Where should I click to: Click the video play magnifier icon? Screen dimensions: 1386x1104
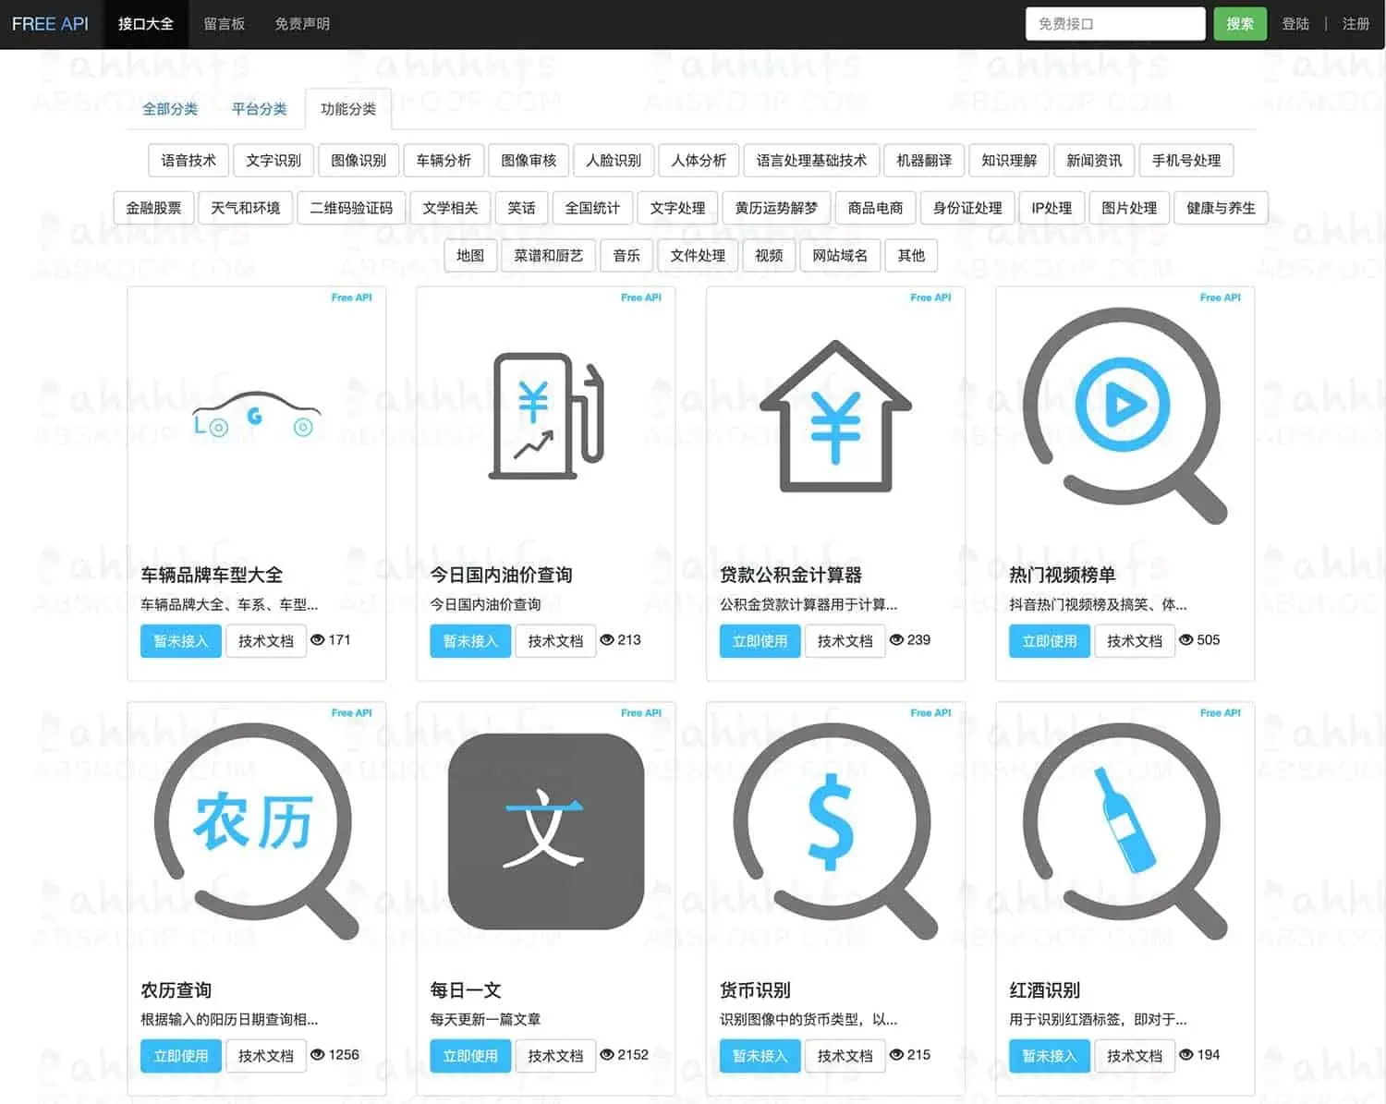tap(1125, 416)
